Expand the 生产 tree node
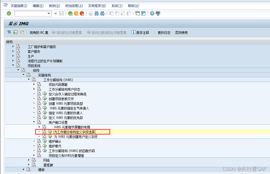The height and width of the screenshot is (174, 270). click(13, 56)
